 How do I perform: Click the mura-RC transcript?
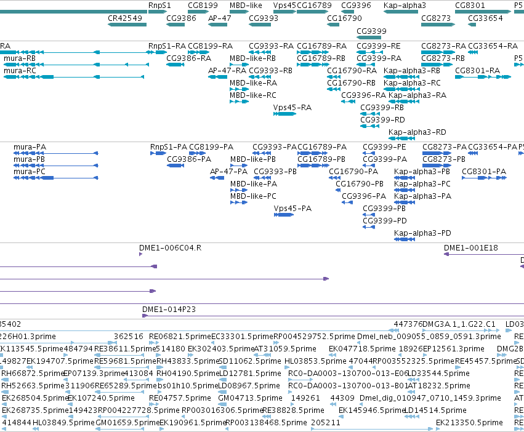coord(74,77)
